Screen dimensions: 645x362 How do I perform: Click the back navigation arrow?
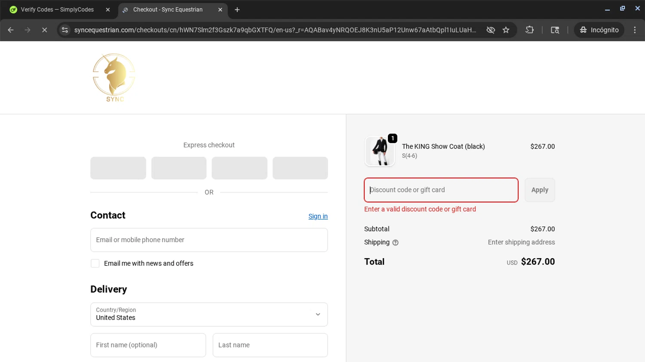click(11, 30)
